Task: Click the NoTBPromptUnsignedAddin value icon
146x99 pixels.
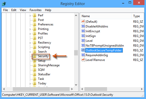Action: (83, 45)
